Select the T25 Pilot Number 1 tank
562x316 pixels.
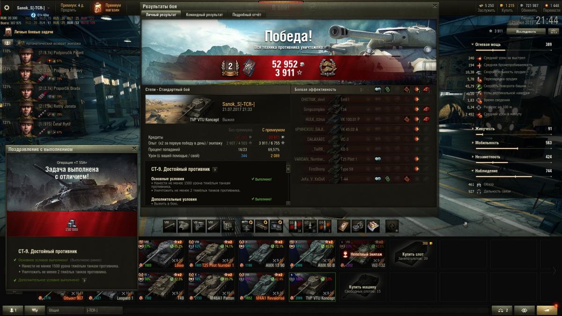[212, 254]
